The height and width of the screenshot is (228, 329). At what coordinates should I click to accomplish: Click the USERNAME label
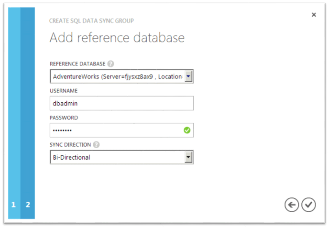coord(64,91)
